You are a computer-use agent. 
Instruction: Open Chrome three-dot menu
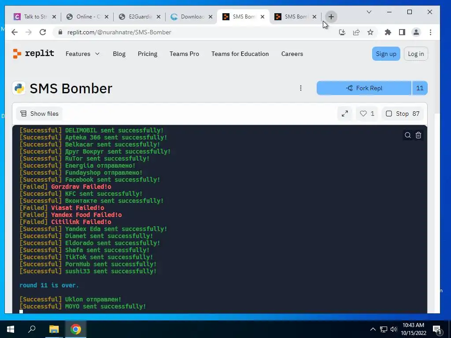pyautogui.click(x=430, y=32)
